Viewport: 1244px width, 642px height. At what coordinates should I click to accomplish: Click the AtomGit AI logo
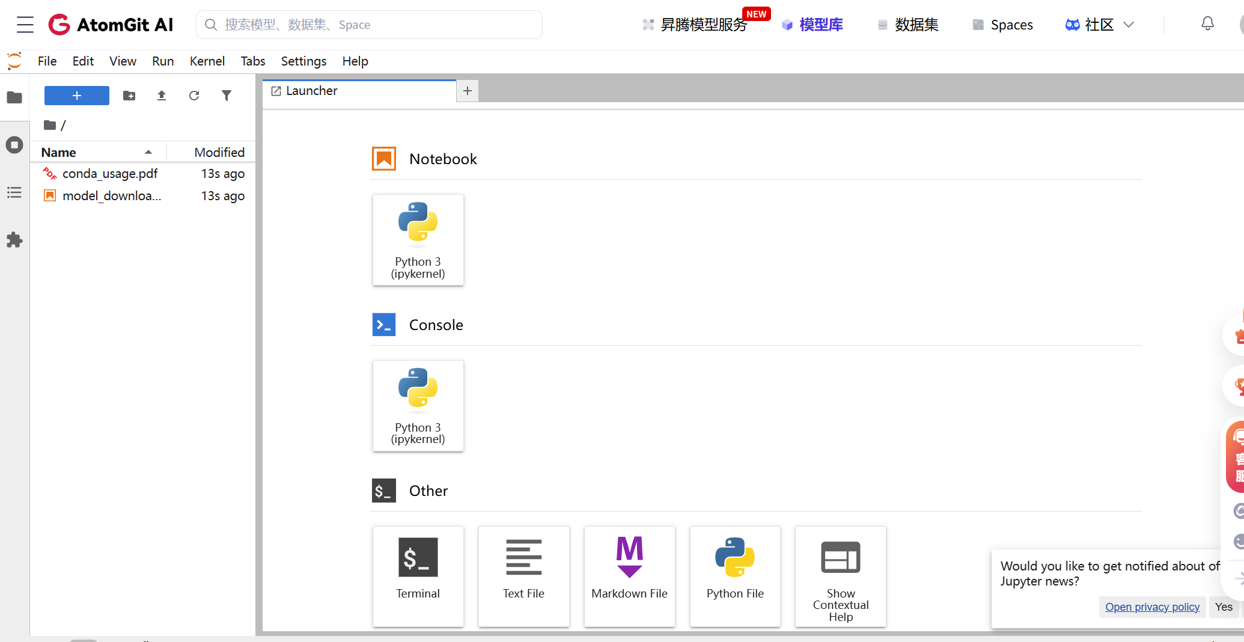pyautogui.click(x=111, y=25)
